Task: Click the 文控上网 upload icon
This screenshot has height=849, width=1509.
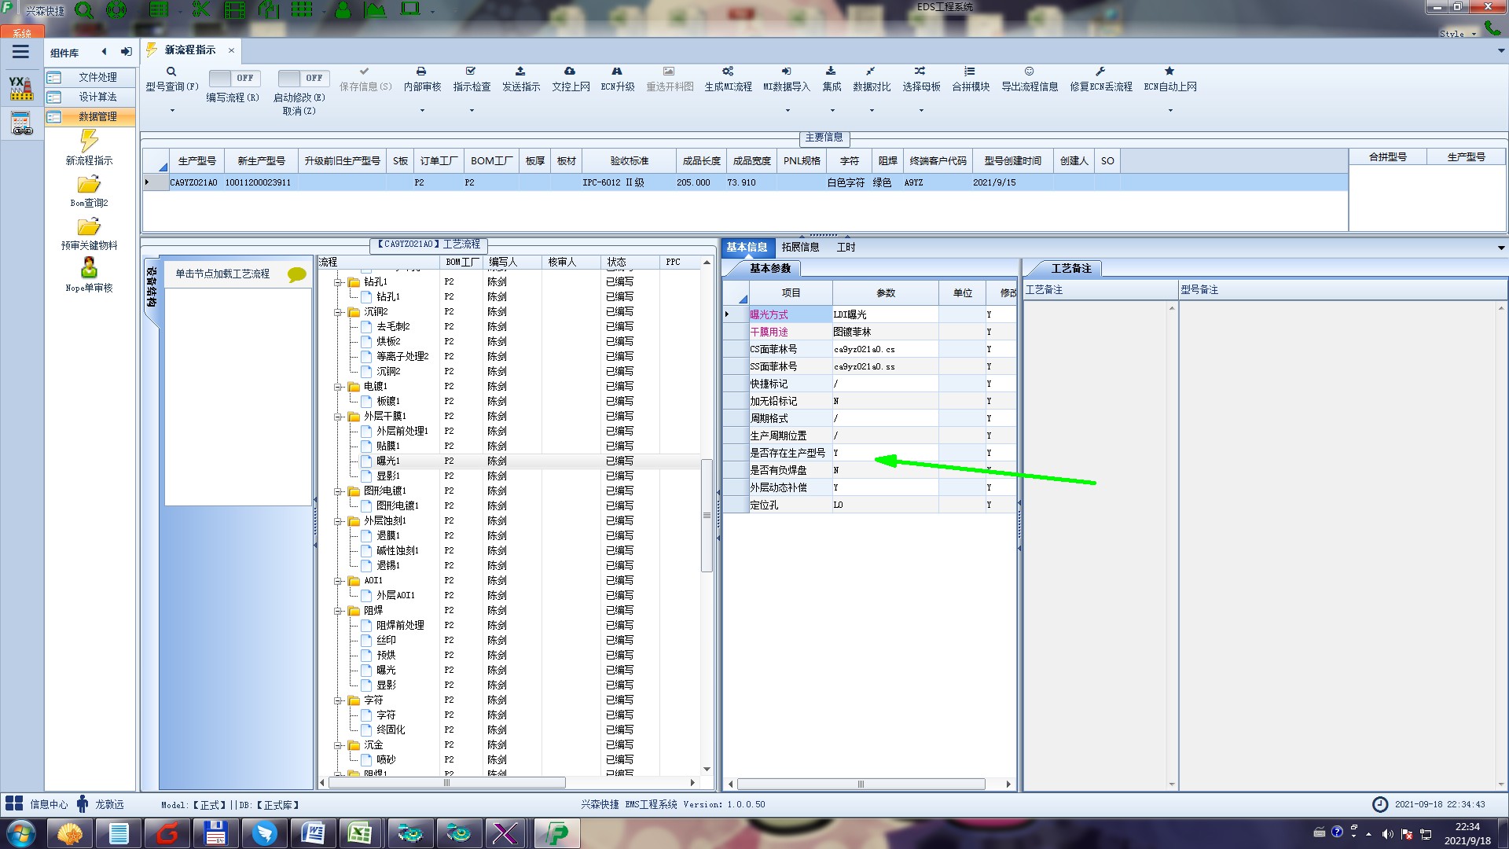Action: click(x=570, y=72)
